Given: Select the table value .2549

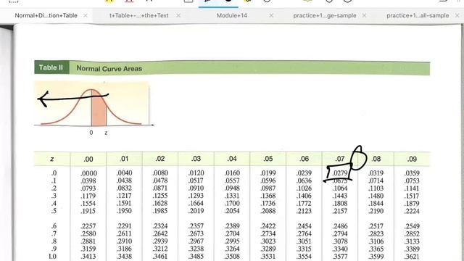Looking at the screenshot, I should point(412,226).
